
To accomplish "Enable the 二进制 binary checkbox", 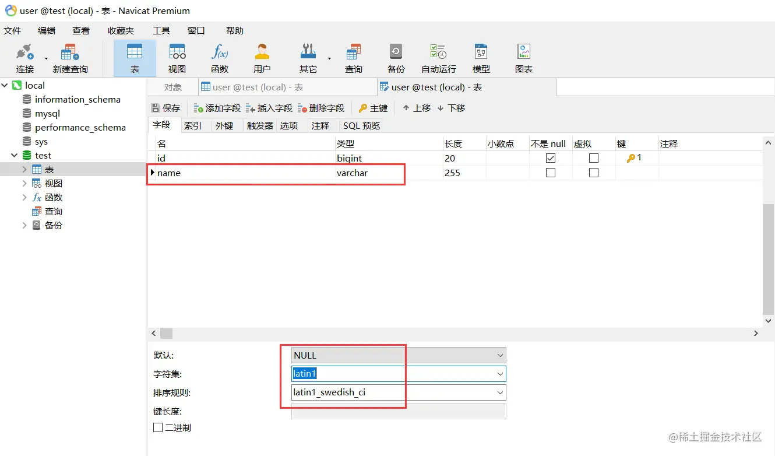I will click(158, 427).
